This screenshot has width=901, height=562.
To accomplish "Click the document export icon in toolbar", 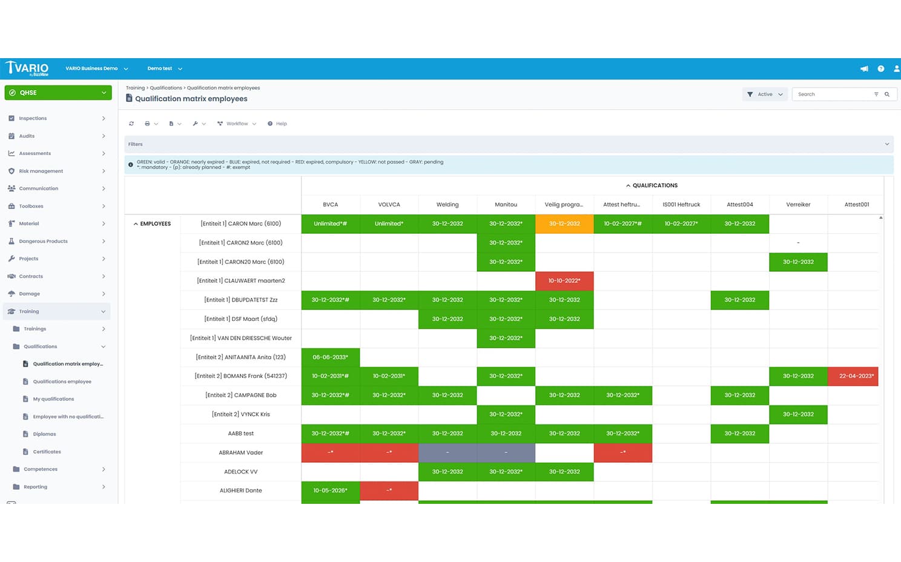I will point(172,124).
